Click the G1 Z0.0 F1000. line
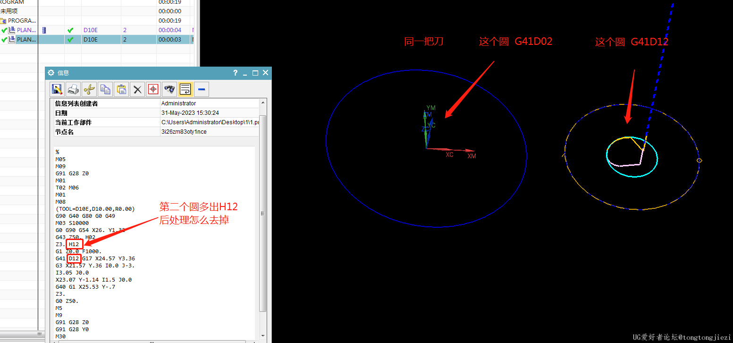The image size is (733, 343). 78,251
